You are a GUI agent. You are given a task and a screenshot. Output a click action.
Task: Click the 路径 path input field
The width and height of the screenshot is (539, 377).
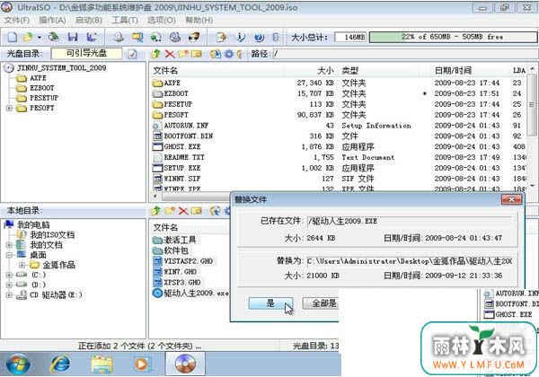click(x=405, y=54)
